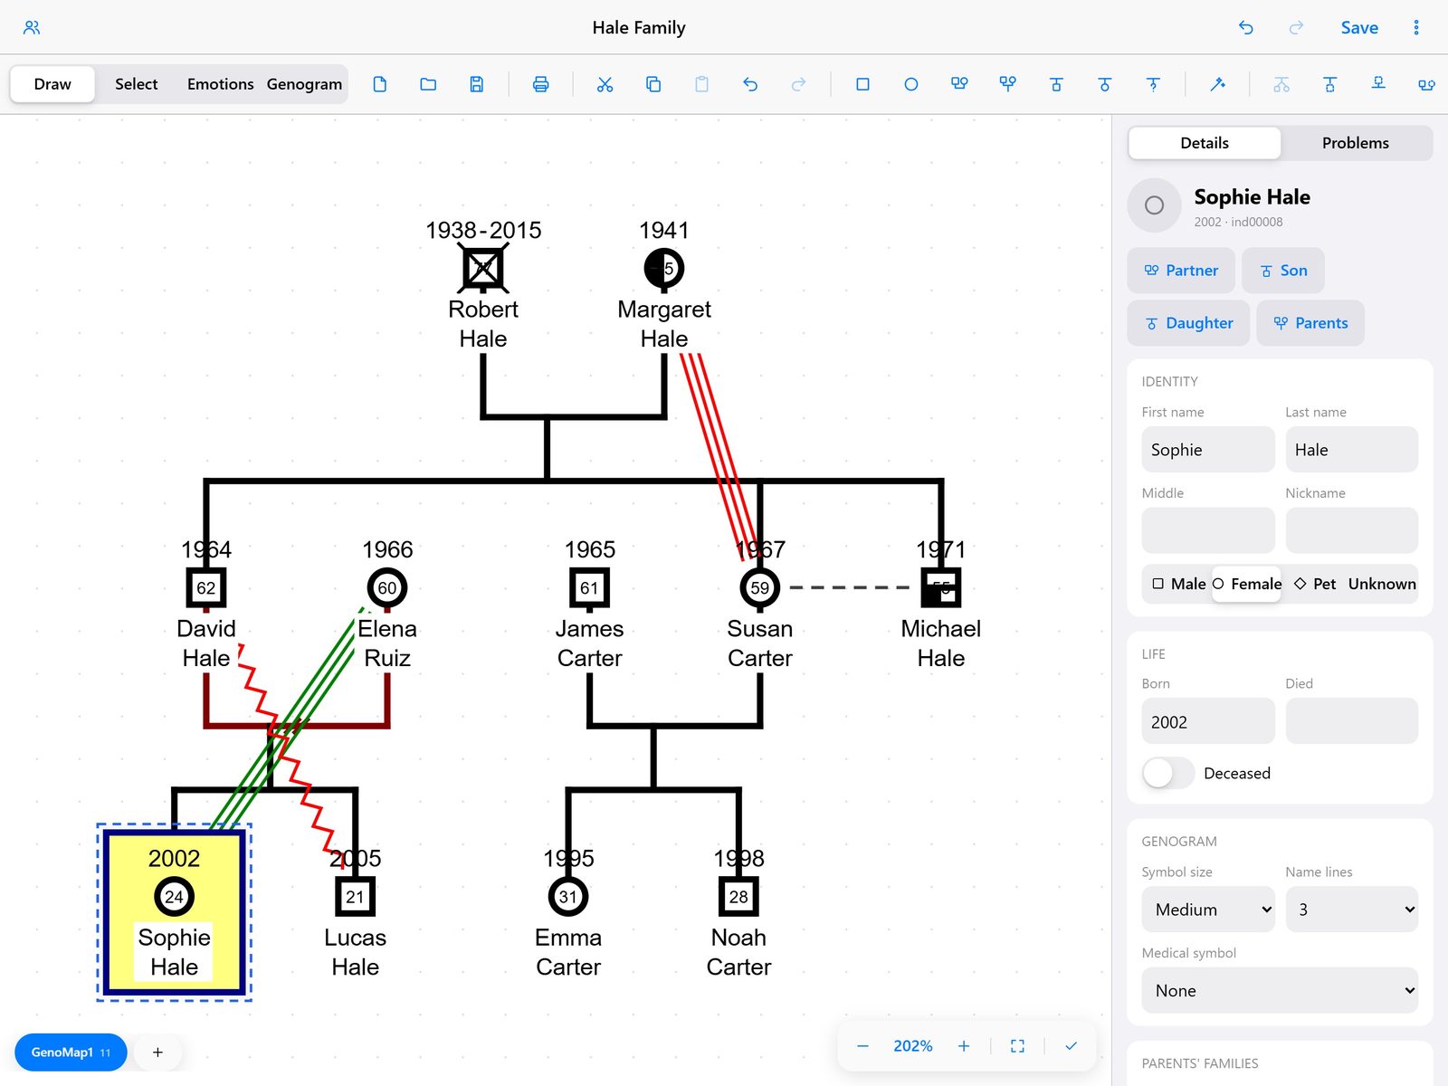Select Pet gender option
The height and width of the screenshot is (1086, 1448).
pyautogui.click(x=1314, y=584)
